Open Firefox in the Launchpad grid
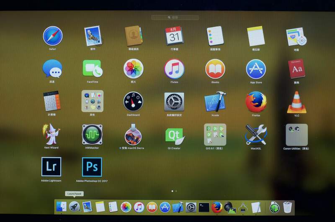The width and height of the screenshot is (335, 222). pos(256,102)
